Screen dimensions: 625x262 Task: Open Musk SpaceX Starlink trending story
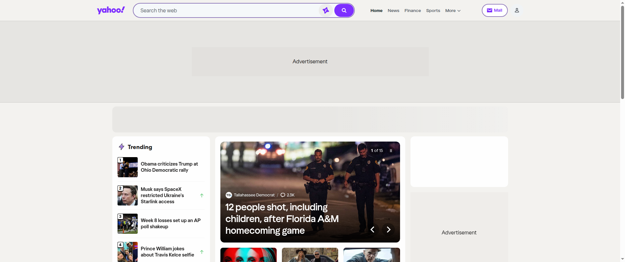click(162, 195)
